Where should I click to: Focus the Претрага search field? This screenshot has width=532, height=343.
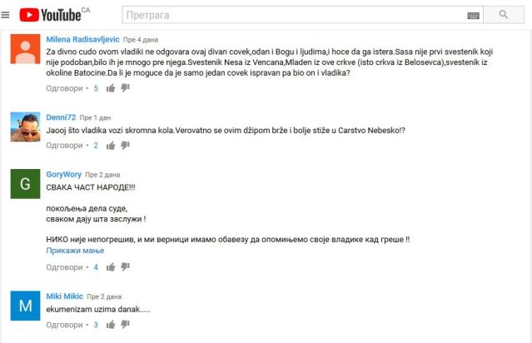tap(296, 15)
